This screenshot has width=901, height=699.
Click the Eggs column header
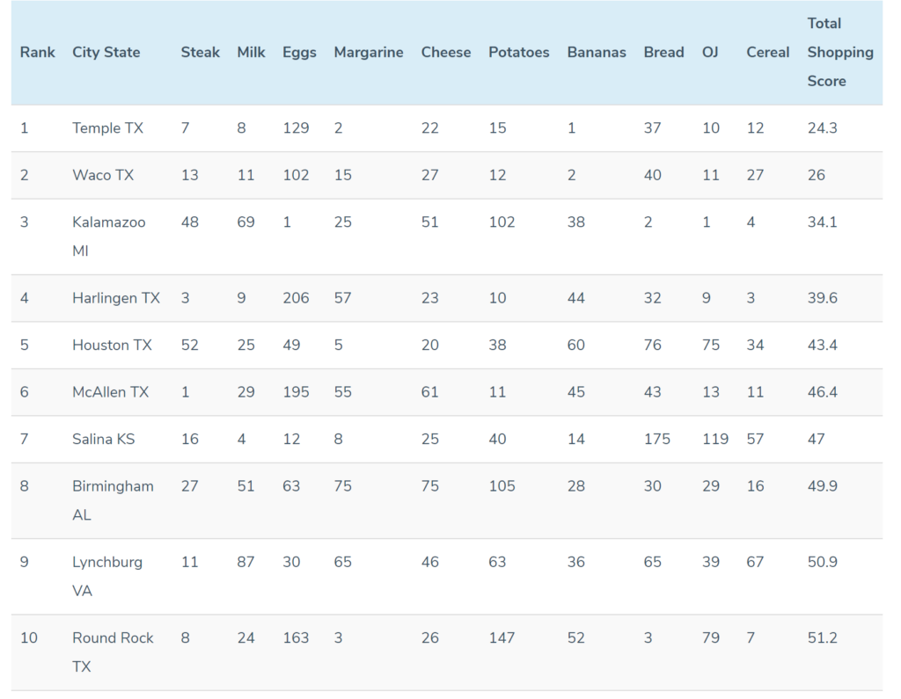coord(299,53)
